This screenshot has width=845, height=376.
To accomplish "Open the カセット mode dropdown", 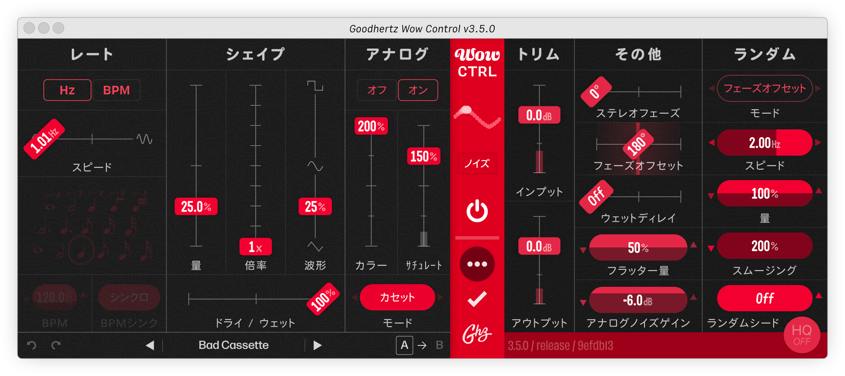I will coord(397,297).
